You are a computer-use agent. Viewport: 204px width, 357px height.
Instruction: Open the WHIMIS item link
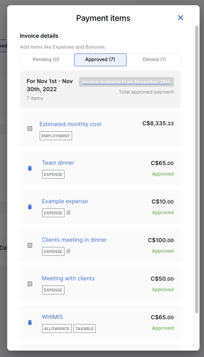pyautogui.click(x=52, y=317)
